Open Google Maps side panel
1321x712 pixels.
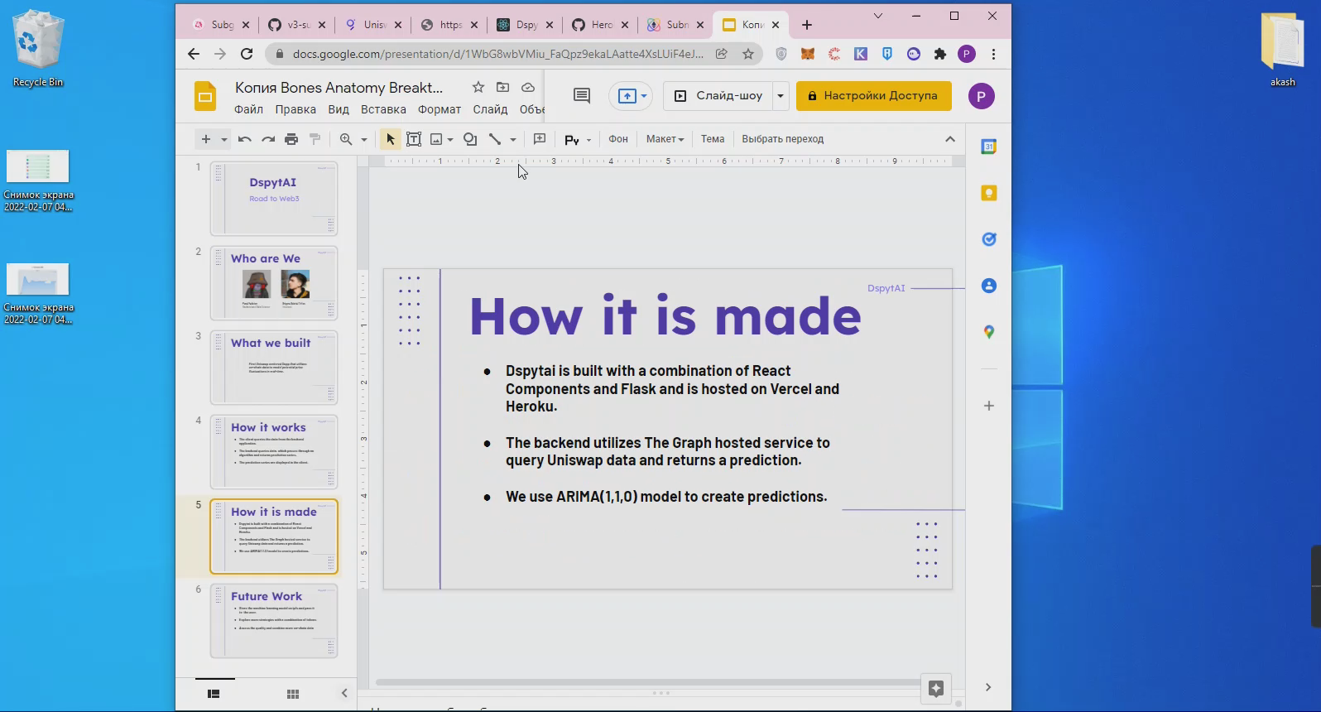click(988, 332)
